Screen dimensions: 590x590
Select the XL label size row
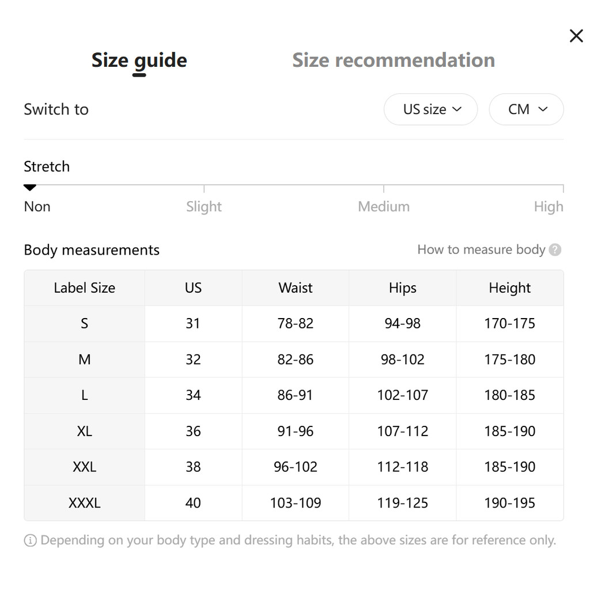pos(84,431)
